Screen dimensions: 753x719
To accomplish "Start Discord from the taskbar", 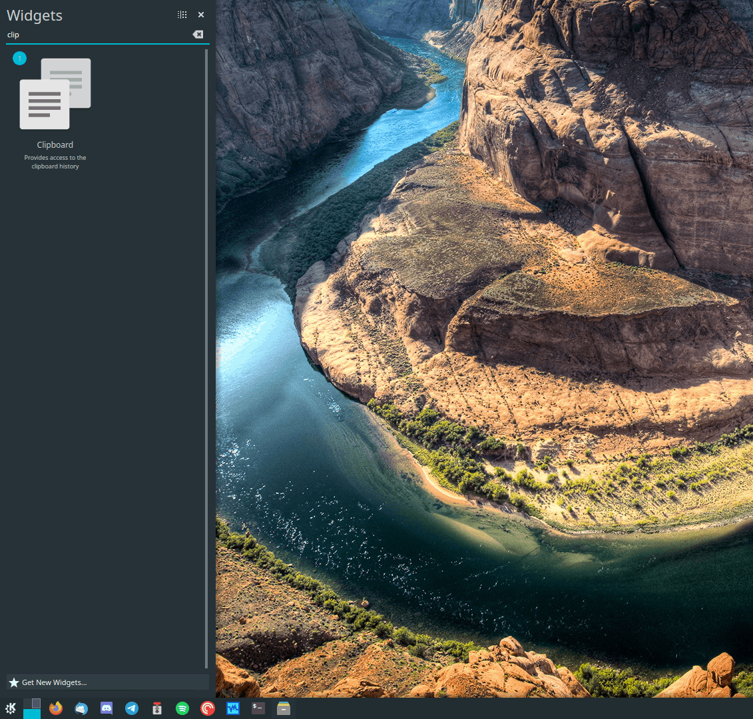I will pyautogui.click(x=107, y=708).
